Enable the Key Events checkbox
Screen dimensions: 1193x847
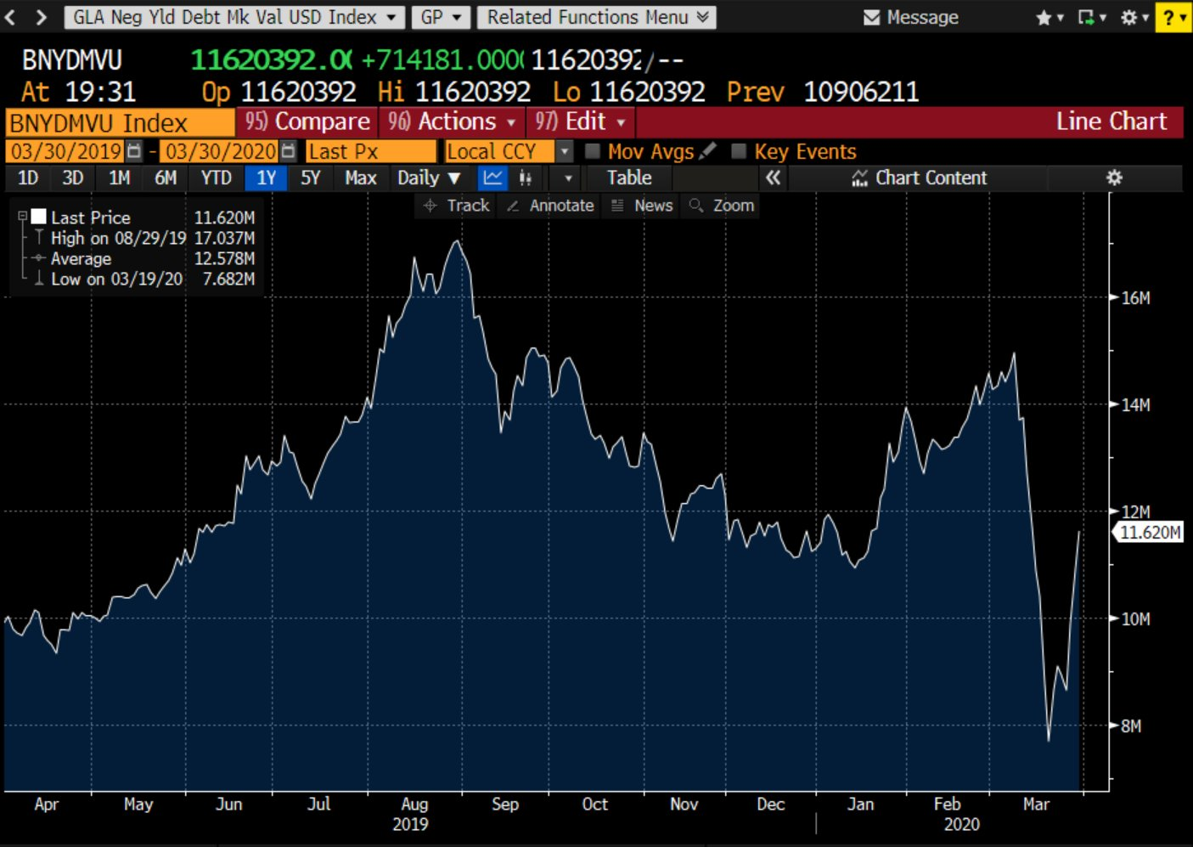coord(739,151)
